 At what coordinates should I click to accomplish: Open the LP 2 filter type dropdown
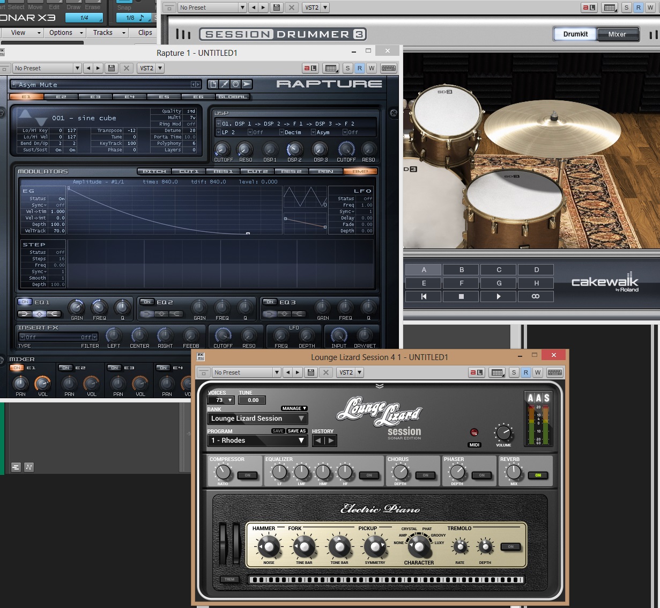(218, 132)
